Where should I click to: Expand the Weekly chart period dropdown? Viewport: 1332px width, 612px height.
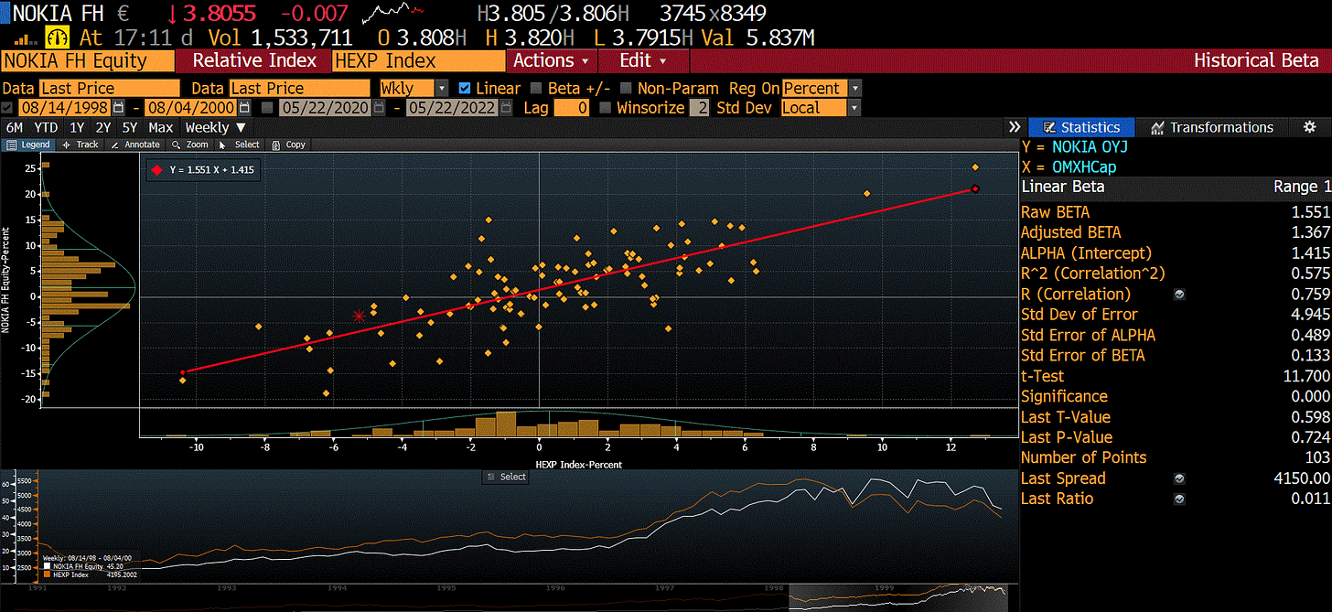tap(215, 127)
